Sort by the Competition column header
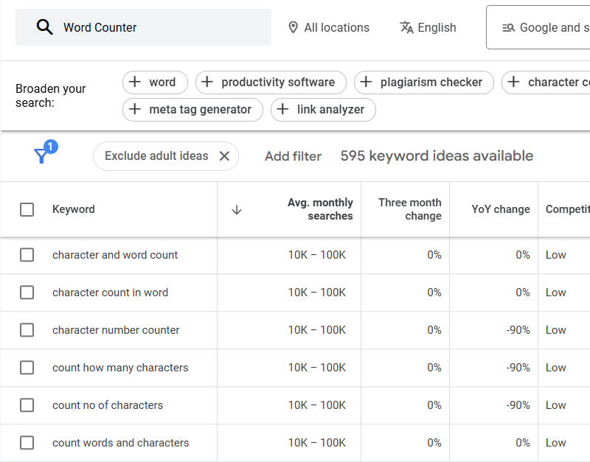The height and width of the screenshot is (462, 590). 568,209
